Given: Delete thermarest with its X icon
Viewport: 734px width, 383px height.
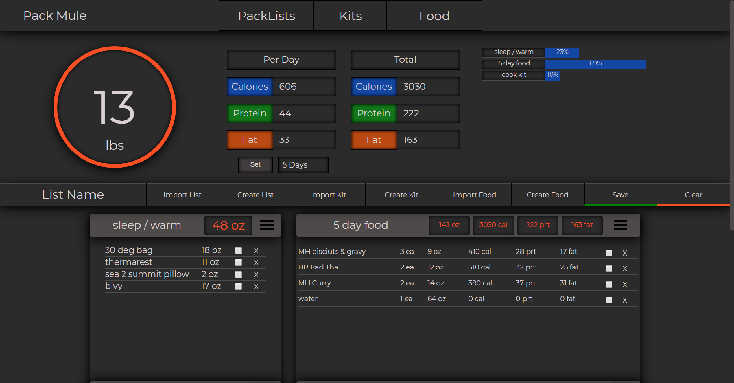Looking at the screenshot, I should [x=256, y=262].
